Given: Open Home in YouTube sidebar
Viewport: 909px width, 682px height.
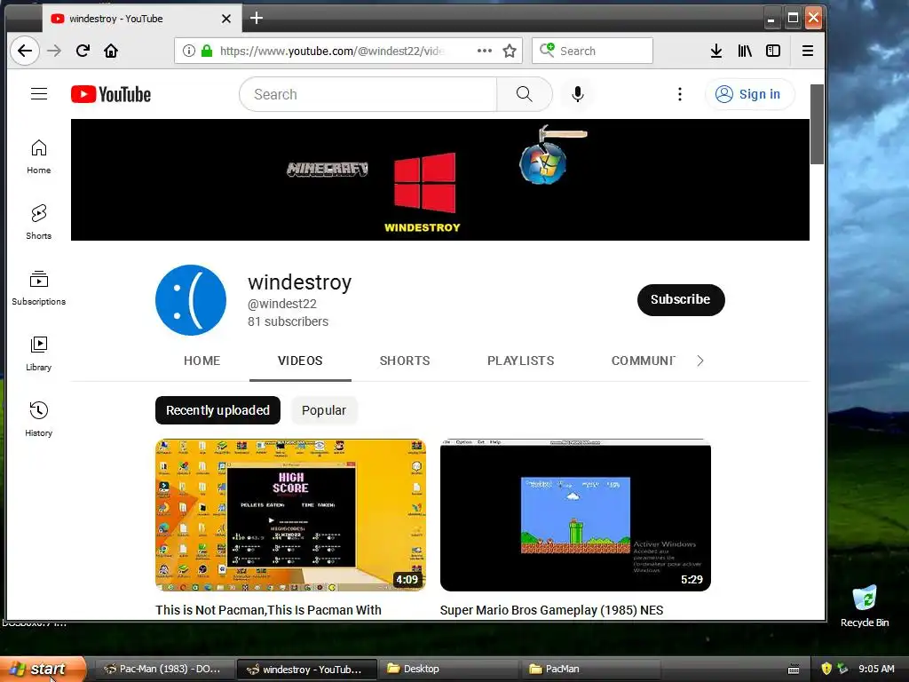Looking at the screenshot, I should pyautogui.click(x=39, y=156).
